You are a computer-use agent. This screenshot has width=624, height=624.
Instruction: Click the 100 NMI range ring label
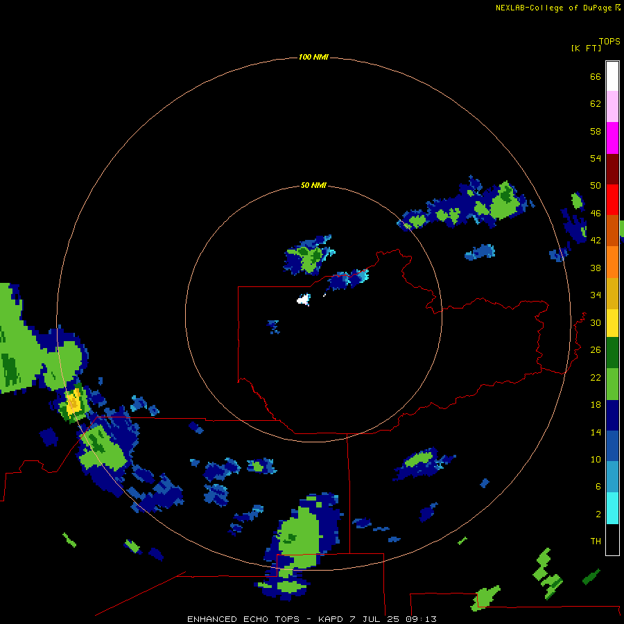pyautogui.click(x=313, y=57)
